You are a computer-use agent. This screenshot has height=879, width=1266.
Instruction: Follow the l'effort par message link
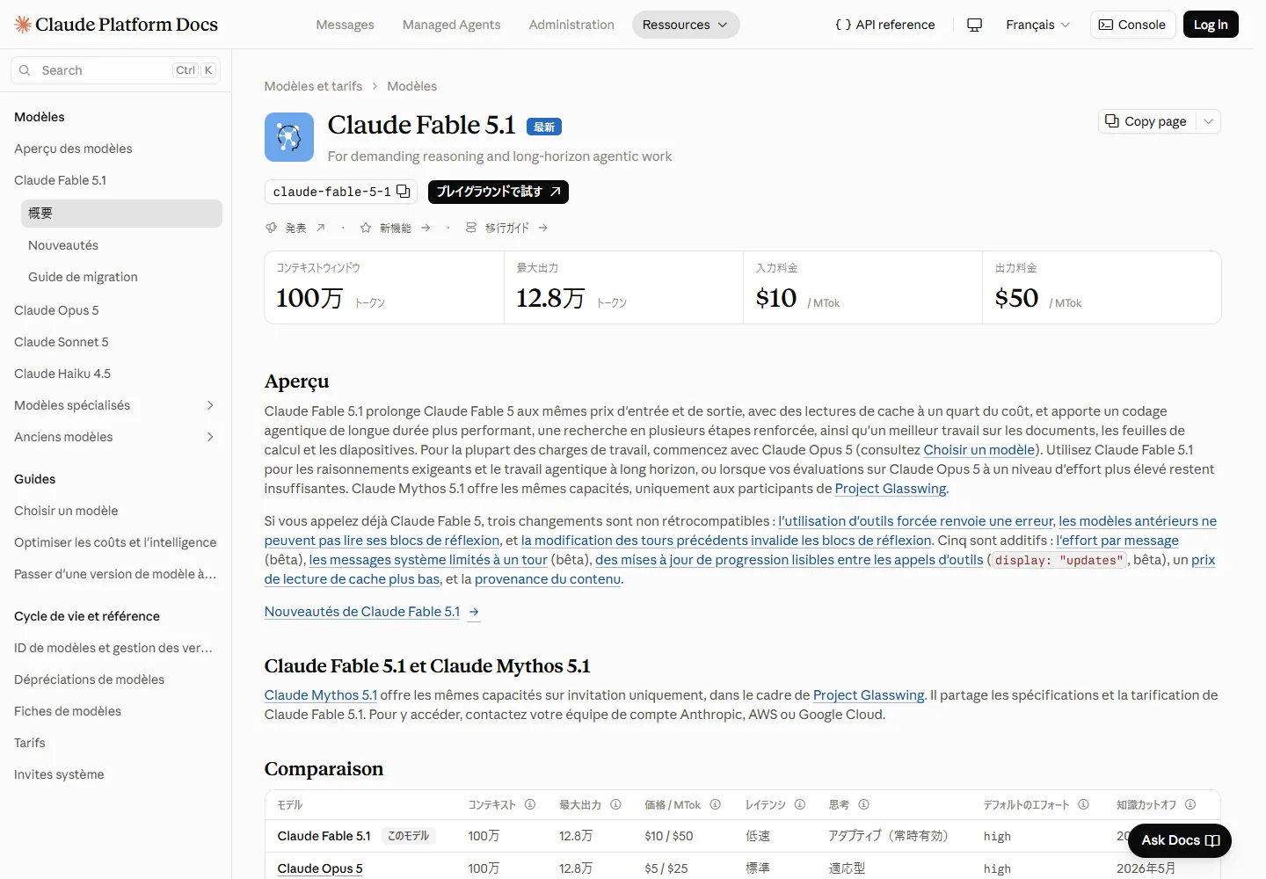[x=1117, y=541]
